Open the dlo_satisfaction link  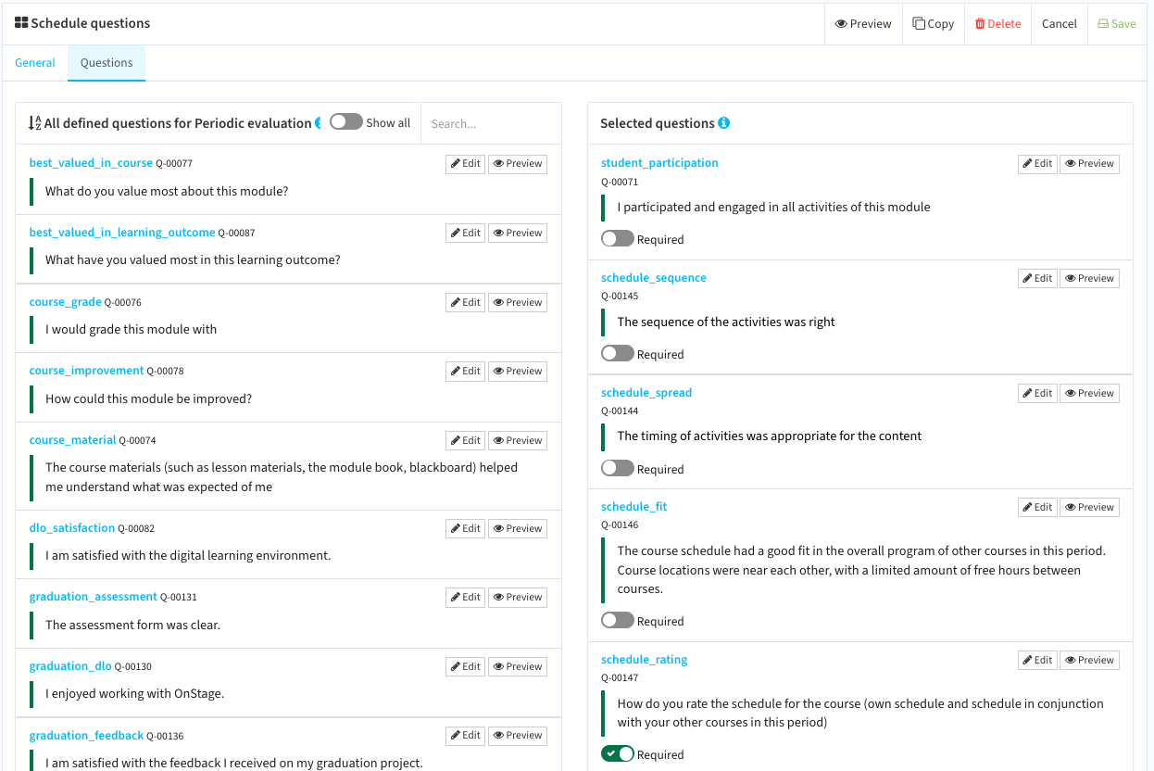click(x=72, y=528)
